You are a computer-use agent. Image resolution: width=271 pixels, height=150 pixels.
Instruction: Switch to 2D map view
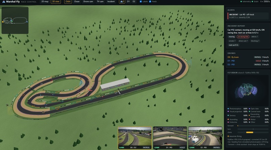click(x=45, y=2)
